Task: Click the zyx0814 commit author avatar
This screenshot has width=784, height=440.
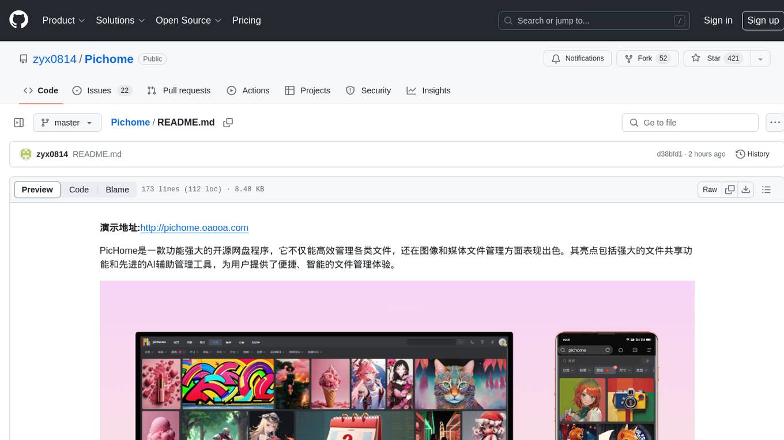Action: [25, 154]
